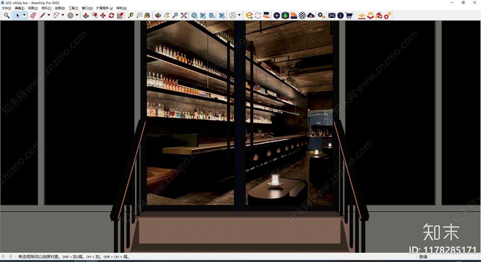Open the Extension Warehouse
The width and height of the screenshot is (481, 262).
[203, 16]
